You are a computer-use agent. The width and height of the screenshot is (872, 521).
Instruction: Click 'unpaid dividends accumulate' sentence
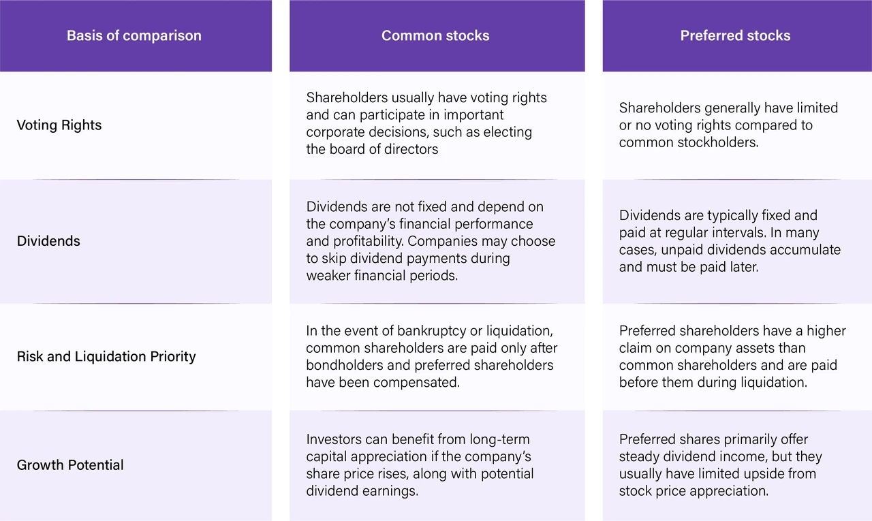pos(730,250)
